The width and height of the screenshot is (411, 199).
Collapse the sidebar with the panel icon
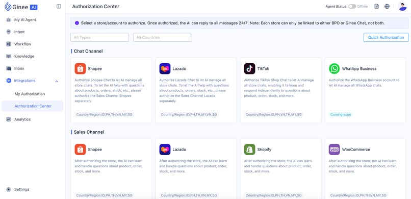(x=59, y=7)
